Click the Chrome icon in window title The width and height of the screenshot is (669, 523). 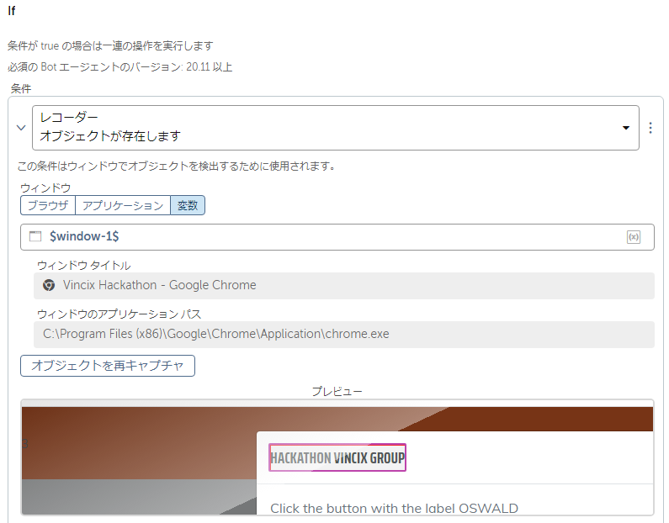tap(49, 285)
